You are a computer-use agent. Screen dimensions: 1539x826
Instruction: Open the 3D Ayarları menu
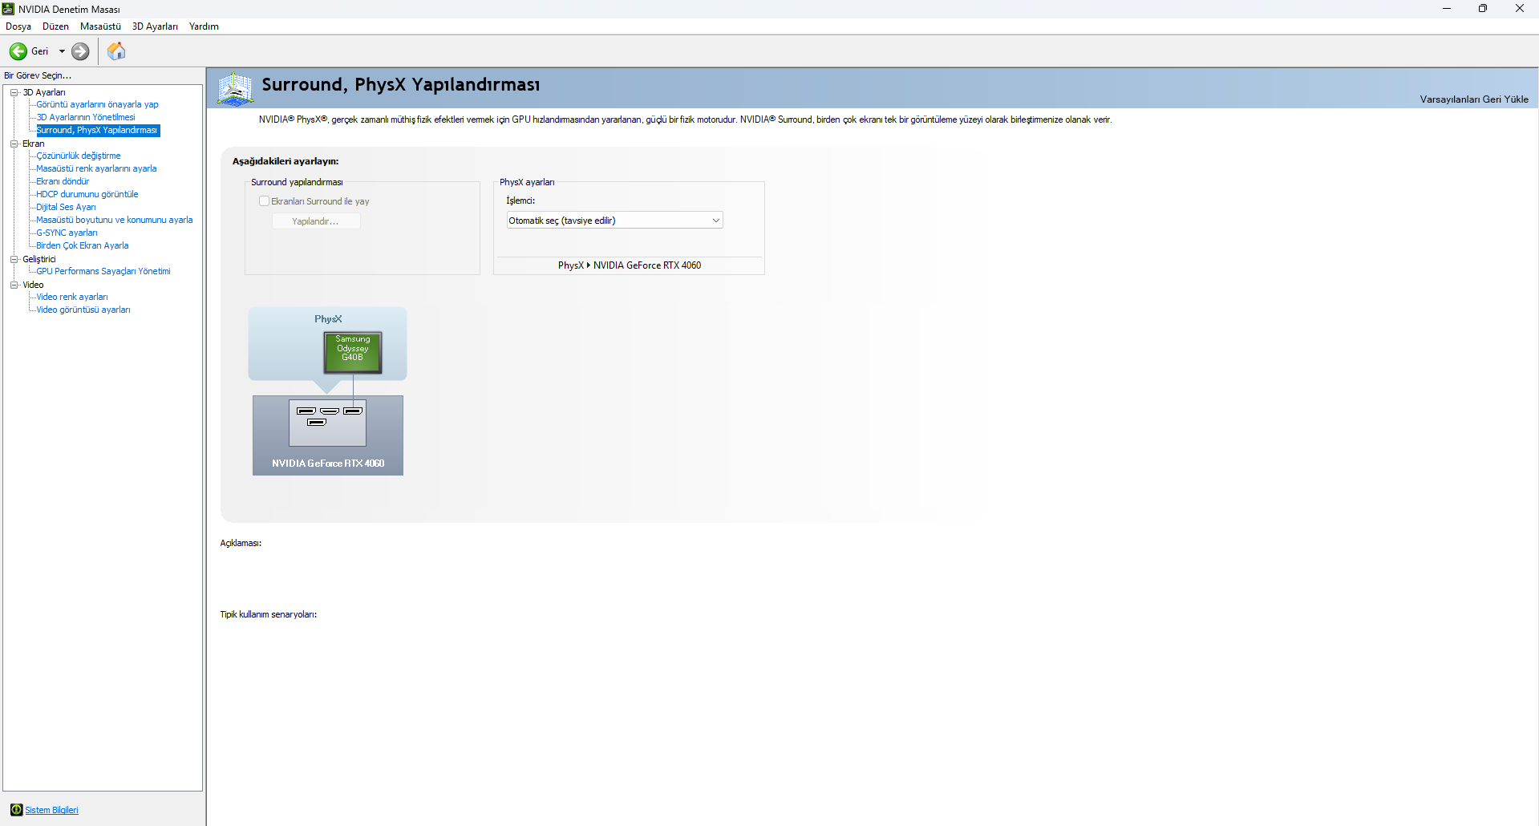tap(155, 26)
